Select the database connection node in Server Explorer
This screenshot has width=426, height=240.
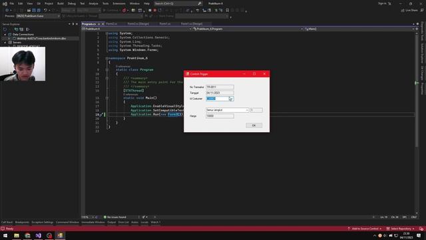coord(41,39)
